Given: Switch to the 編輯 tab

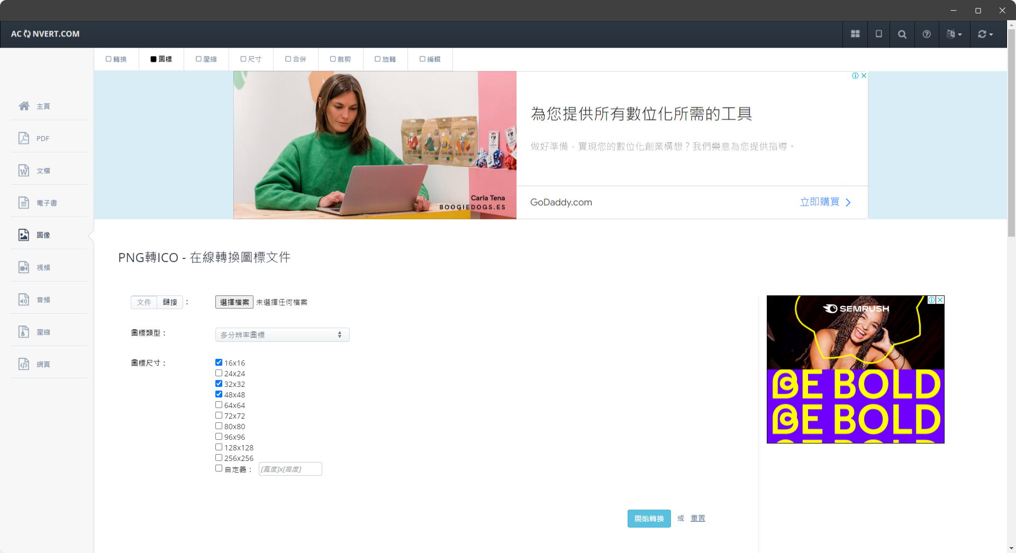Looking at the screenshot, I should (x=430, y=59).
